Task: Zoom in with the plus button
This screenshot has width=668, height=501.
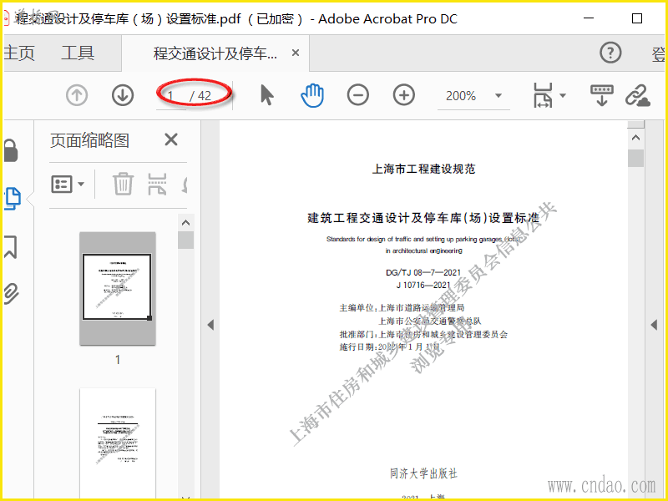Action: (404, 95)
